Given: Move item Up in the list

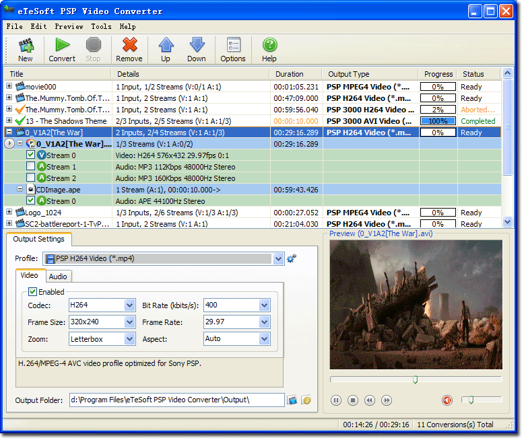Looking at the screenshot, I should coord(166,50).
